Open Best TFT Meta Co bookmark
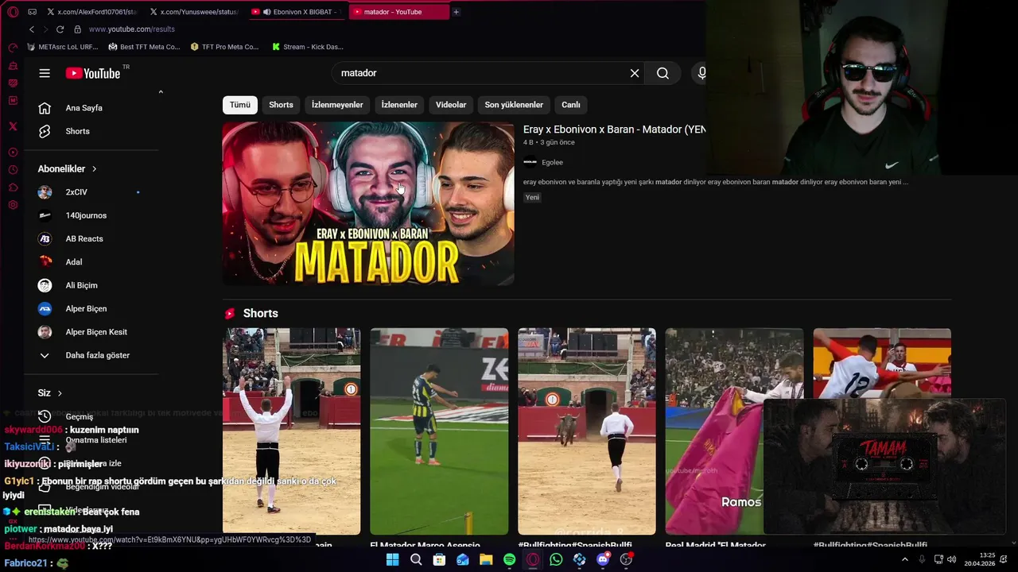The height and width of the screenshot is (572, 1018). [144, 47]
